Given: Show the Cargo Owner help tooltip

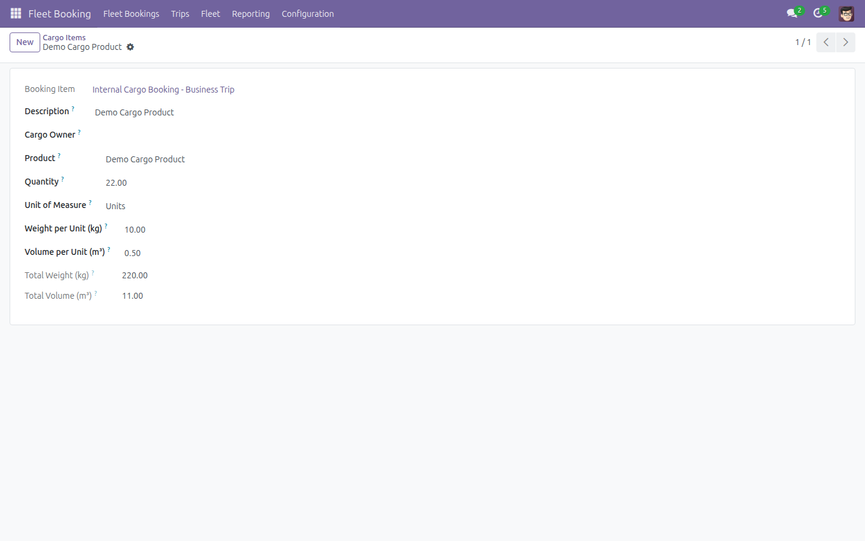Looking at the screenshot, I should coord(79,132).
